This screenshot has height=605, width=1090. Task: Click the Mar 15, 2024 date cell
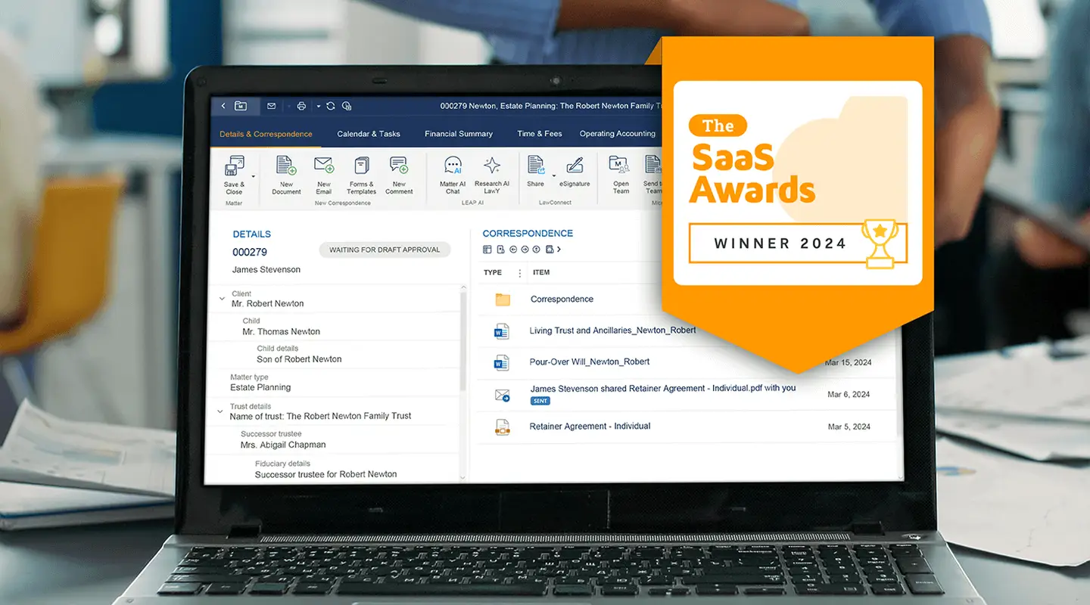[848, 362]
